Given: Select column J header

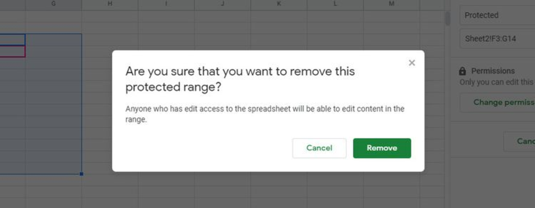Looking at the screenshot, I should pyautogui.click(x=222, y=4).
